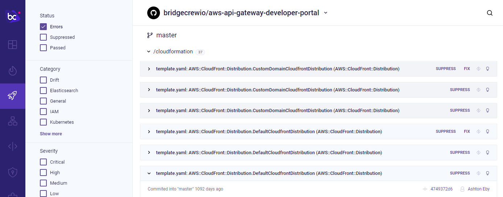Viewport: 503px width, 197px height.
Task: Click Show more under Category filters
Action: pyautogui.click(x=51, y=134)
